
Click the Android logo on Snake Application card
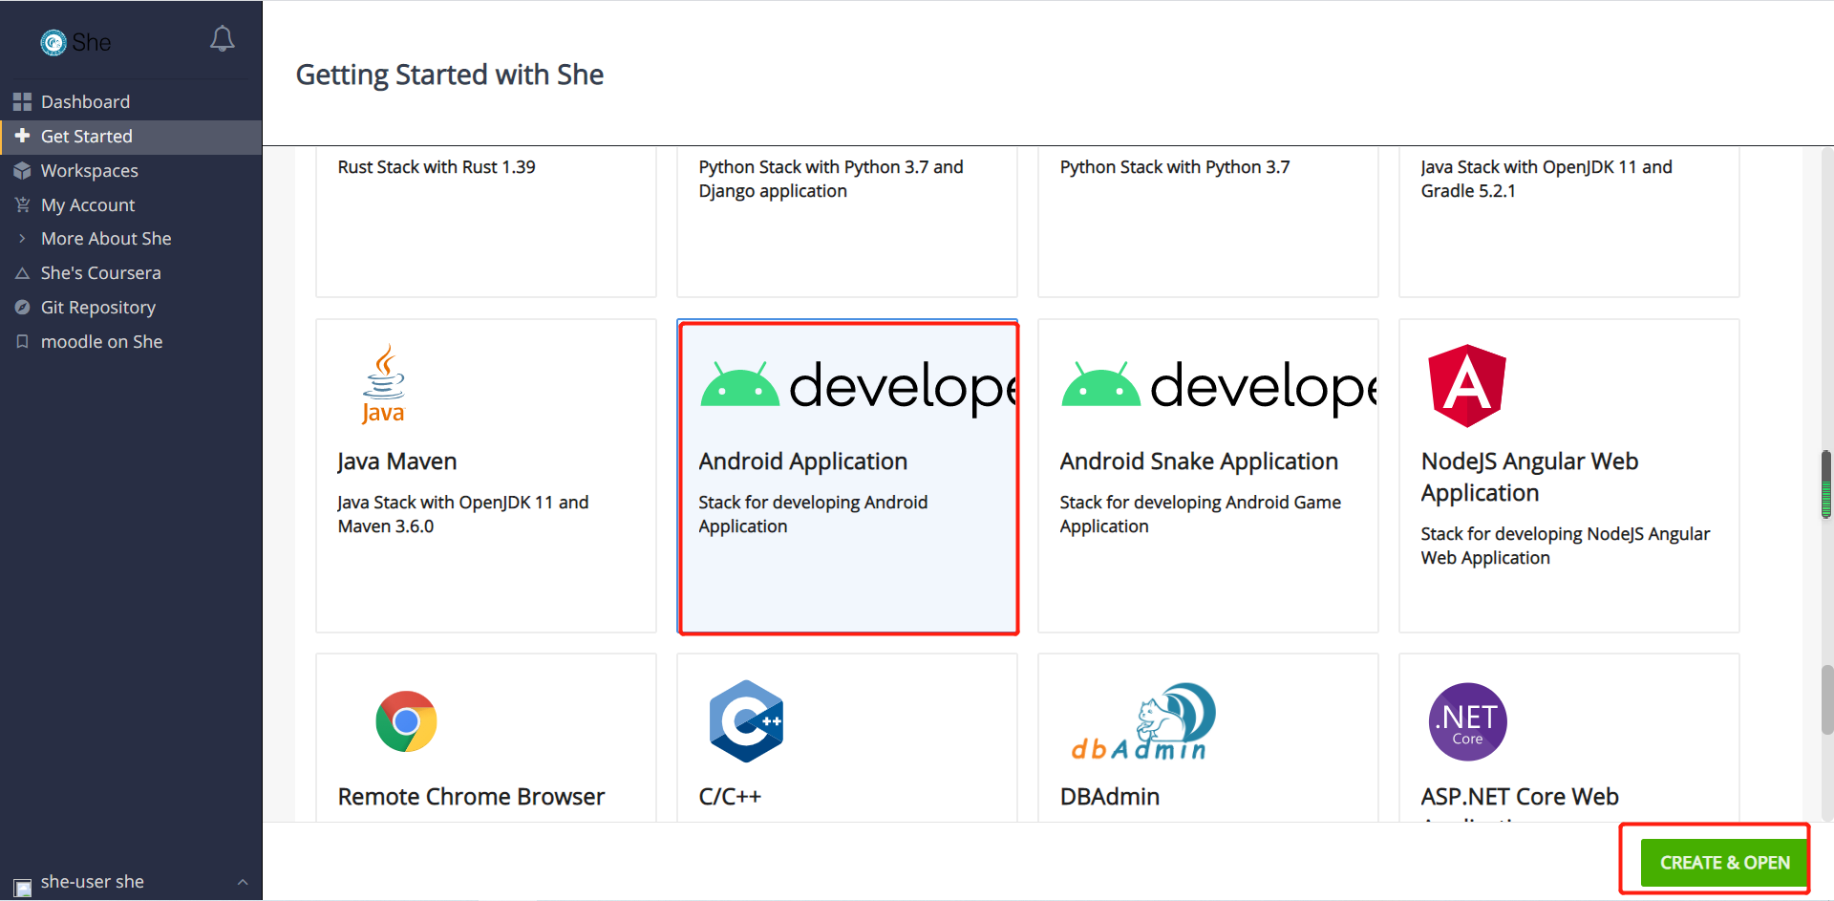[1100, 384]
